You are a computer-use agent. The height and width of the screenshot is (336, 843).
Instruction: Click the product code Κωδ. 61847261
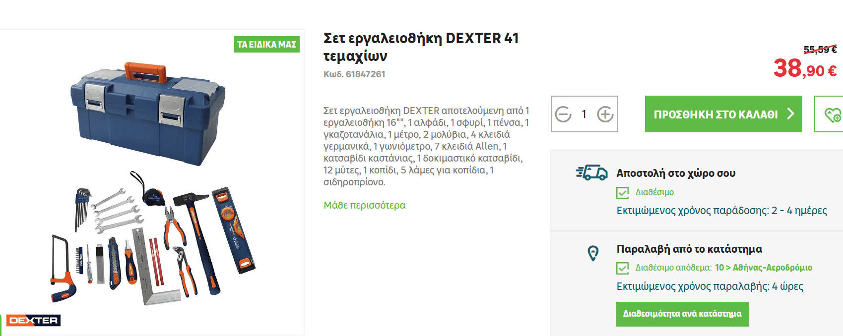[354, 74]
